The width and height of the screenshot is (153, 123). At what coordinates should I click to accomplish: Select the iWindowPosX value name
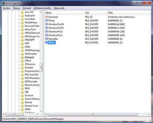[x=56, y=31]
